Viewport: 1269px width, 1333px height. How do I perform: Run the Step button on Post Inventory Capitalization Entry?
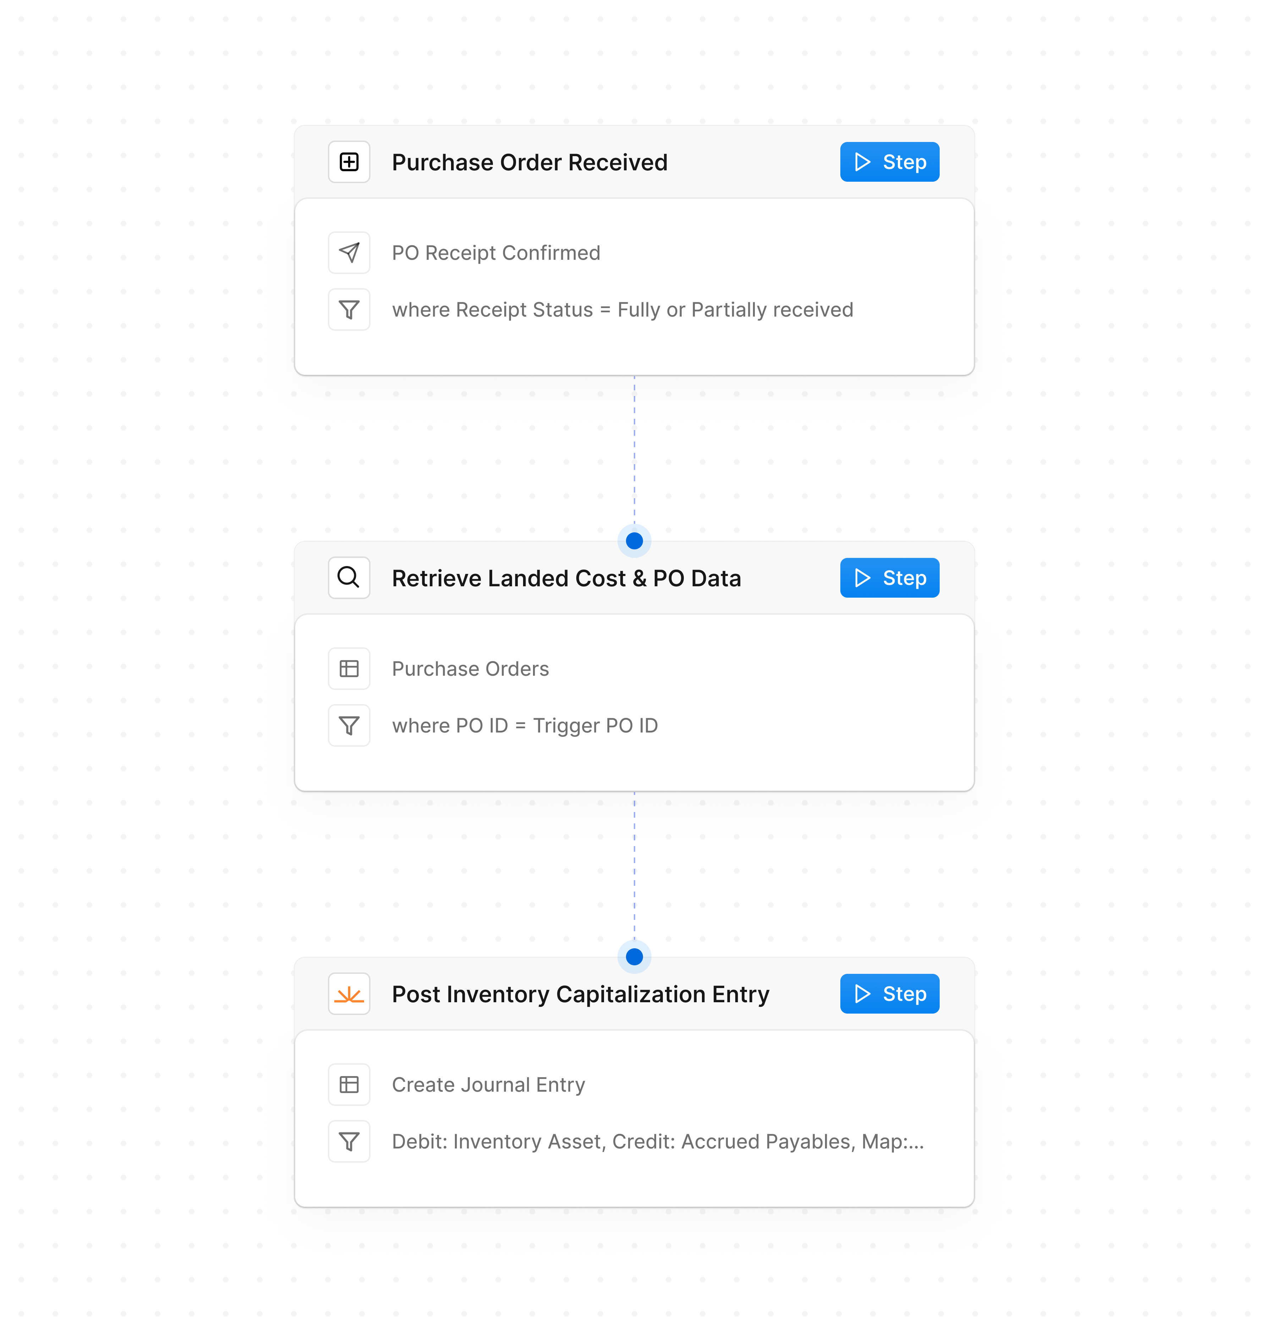[889, 993]
